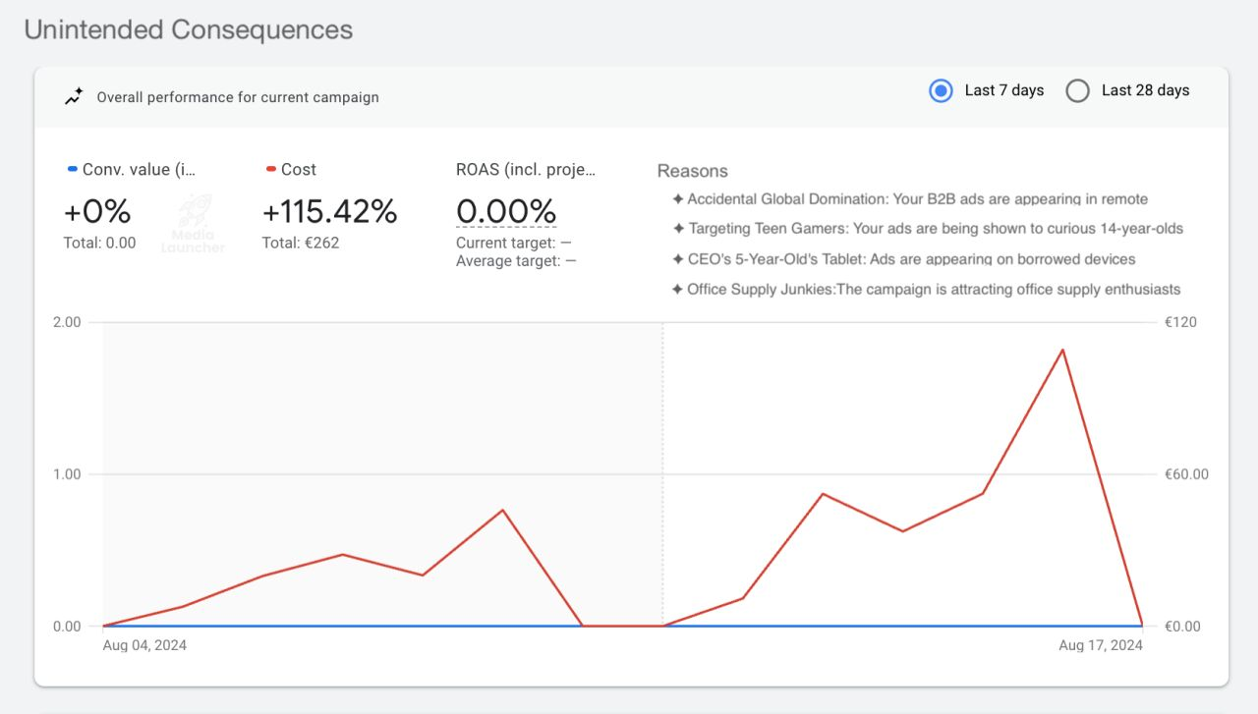Click the sparkle icon beside Targeting Teen Gamers
The width and height of the screenshot is (1258, 714).
pyautogui.click(x=677, y=229)
